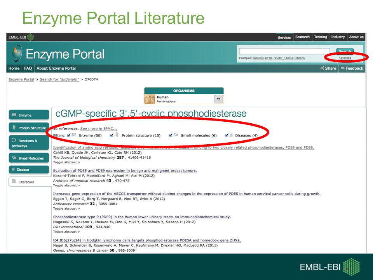Click the Feedback speech bubble icon
This screenshot has height=280, width=373.
point(343,68)
